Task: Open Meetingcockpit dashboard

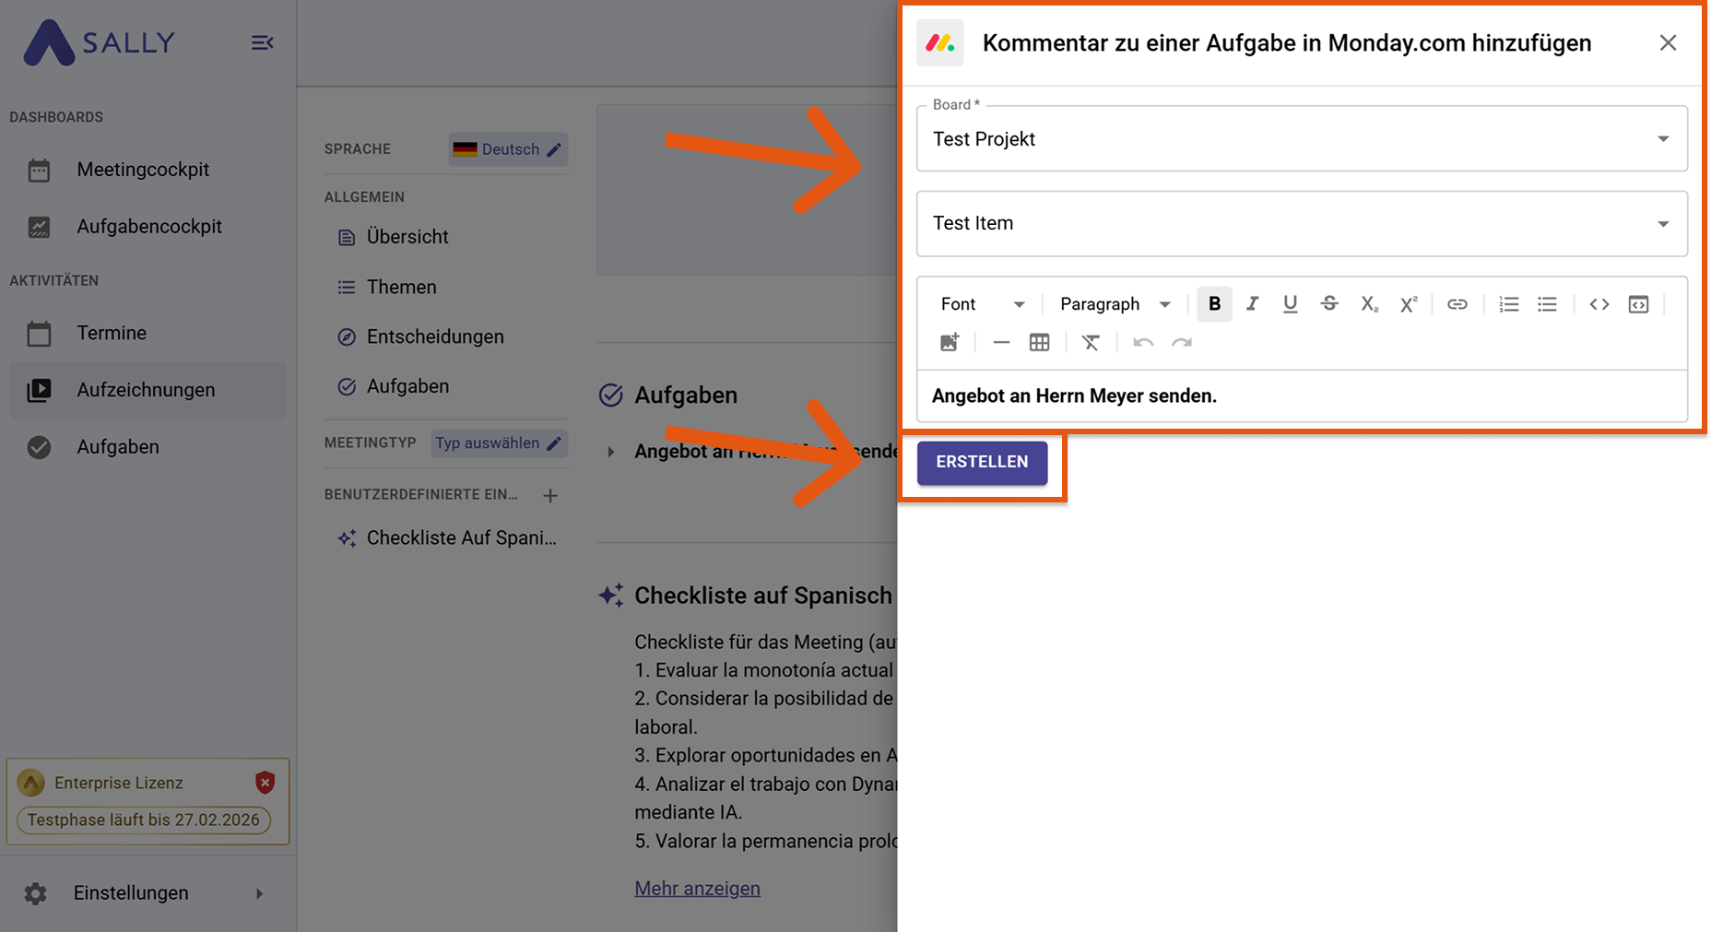Action: (x=143, y=170)
